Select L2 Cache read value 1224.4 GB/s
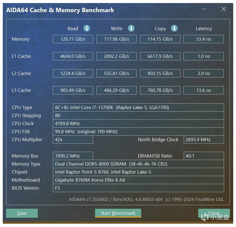This screenshot has height=227, width=236. [x=73, y=73]
